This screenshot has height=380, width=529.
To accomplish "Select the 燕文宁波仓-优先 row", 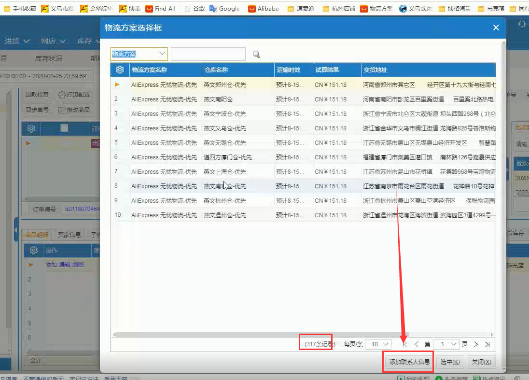I will 303,114.
